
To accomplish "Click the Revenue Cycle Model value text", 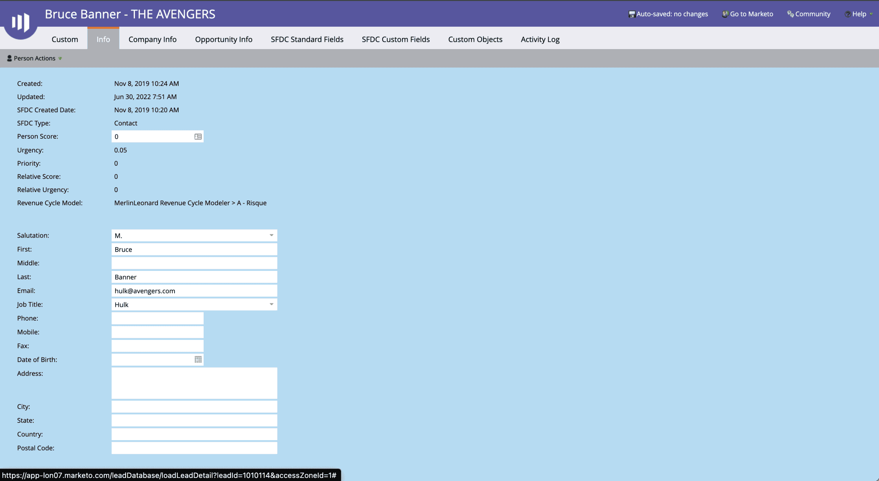I will tap(190, 203).
